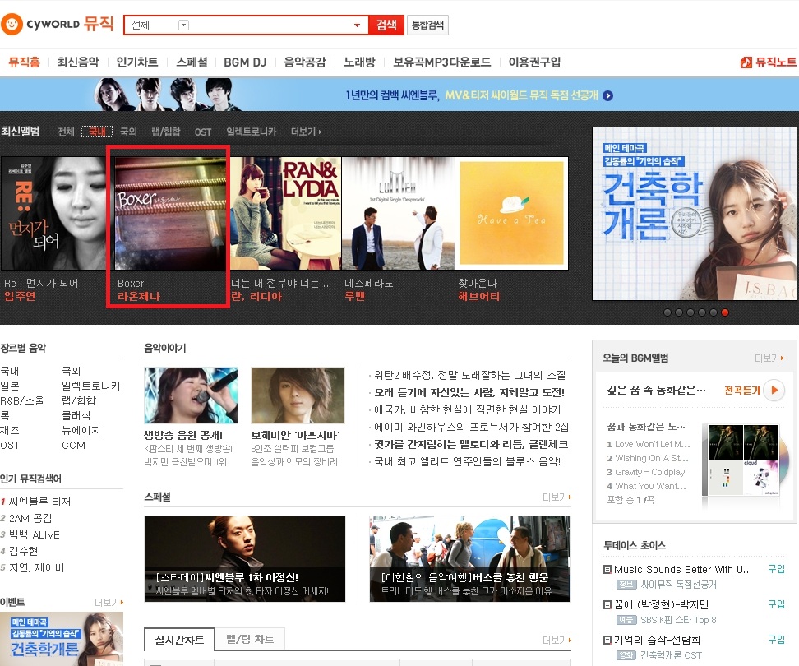Image resolution: width=799 pixels, height=666 pixels.
Task: Click artist name 임주연
Action: [x=20, y=297]
